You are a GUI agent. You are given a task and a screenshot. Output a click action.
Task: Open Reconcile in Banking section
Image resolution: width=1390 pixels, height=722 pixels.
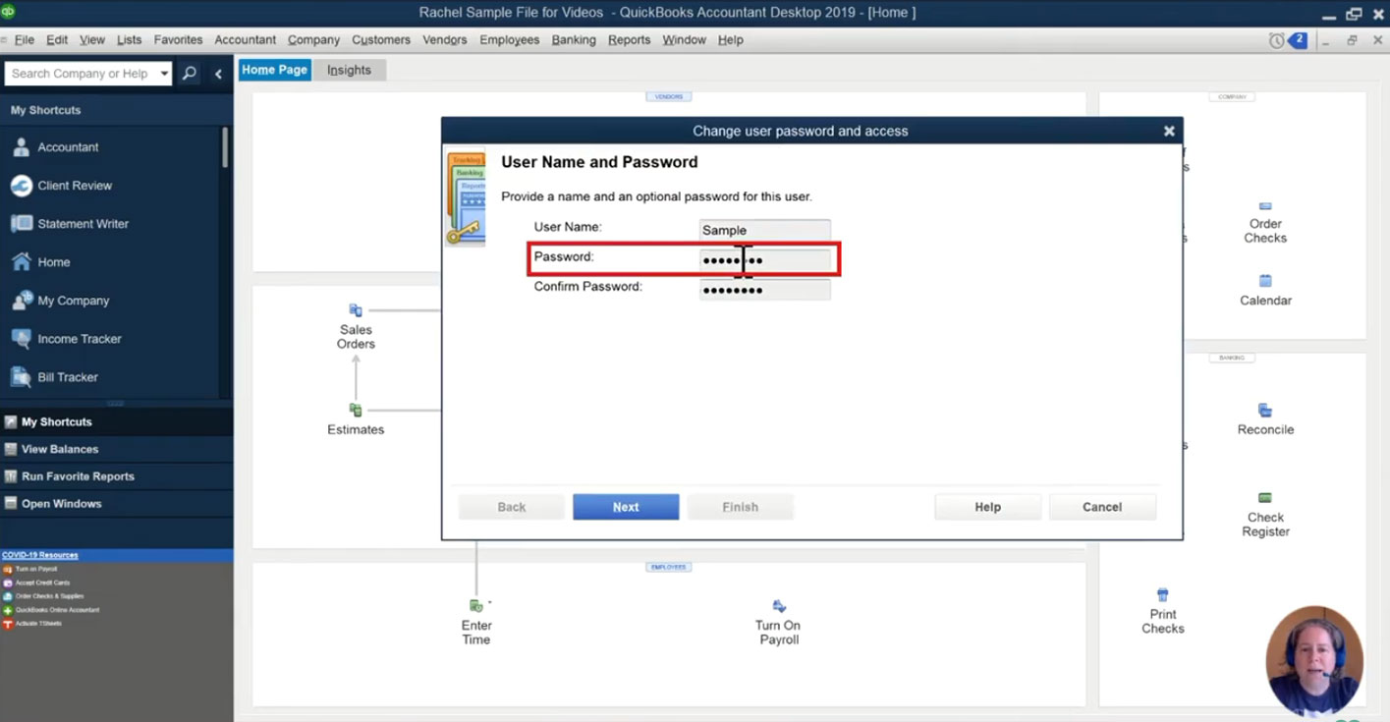click(x=1265, y=418)
